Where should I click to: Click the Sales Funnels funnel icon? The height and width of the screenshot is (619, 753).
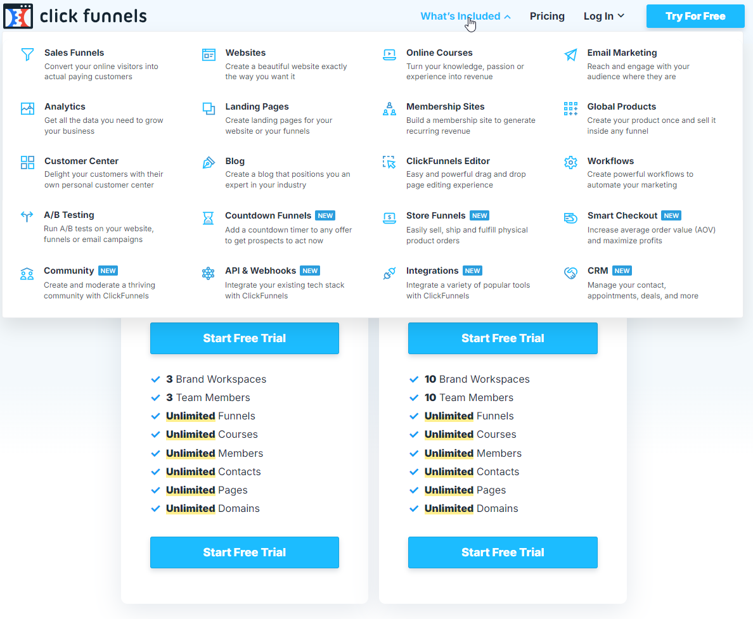27,54
